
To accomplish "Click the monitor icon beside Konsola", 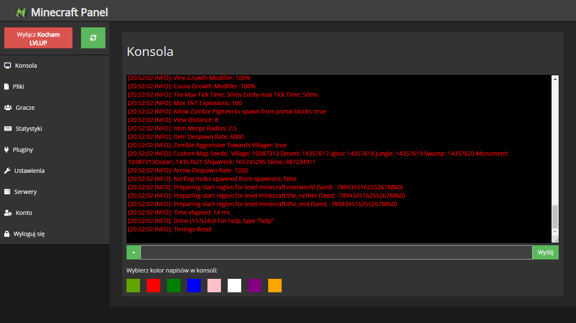I will (x=7, y=66).
